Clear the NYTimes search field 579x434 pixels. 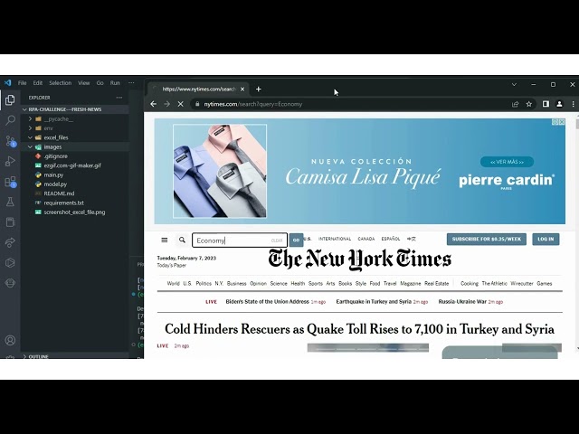tap(277, 241)
